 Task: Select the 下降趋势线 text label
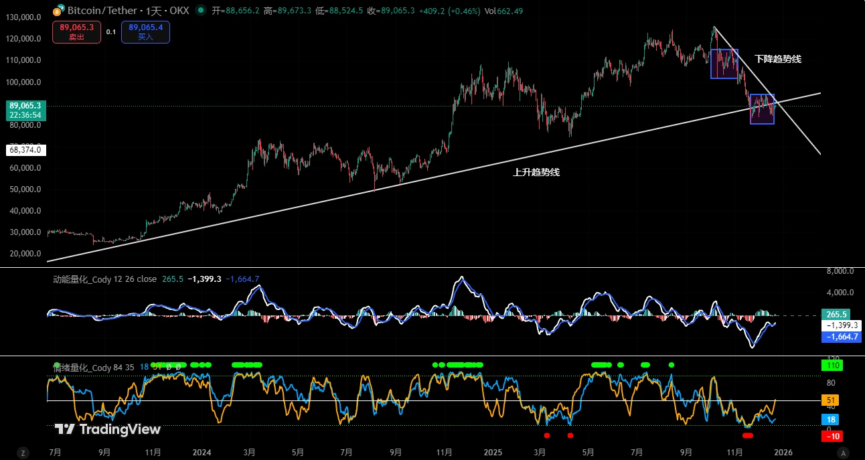pyautogui.click(x=777, y=59)
